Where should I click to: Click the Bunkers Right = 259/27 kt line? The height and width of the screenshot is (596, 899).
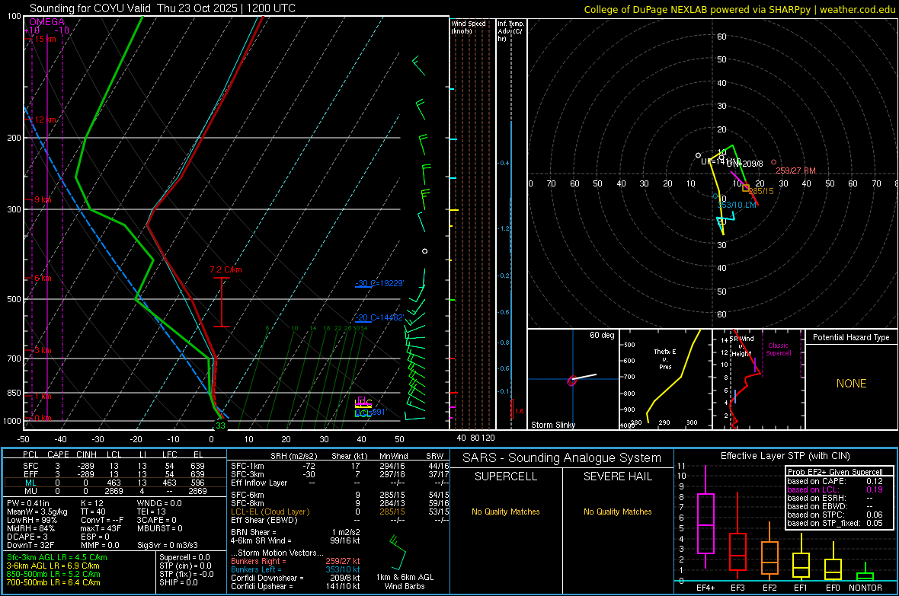[x=296, y=561]
